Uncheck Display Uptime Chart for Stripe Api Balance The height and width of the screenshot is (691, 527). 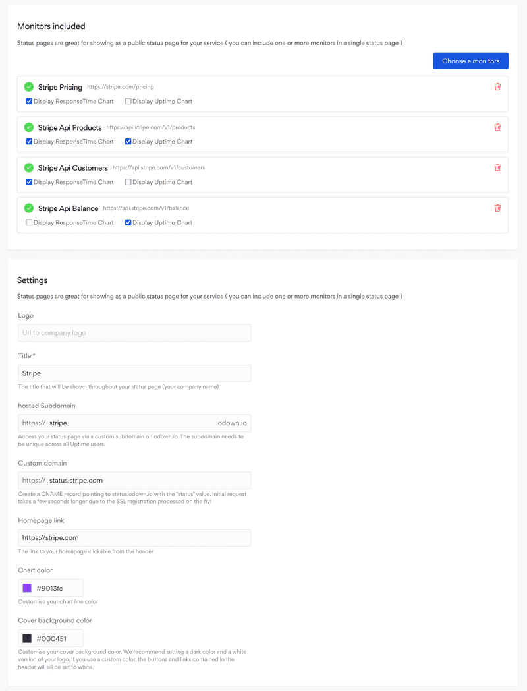tap(128, 222)
